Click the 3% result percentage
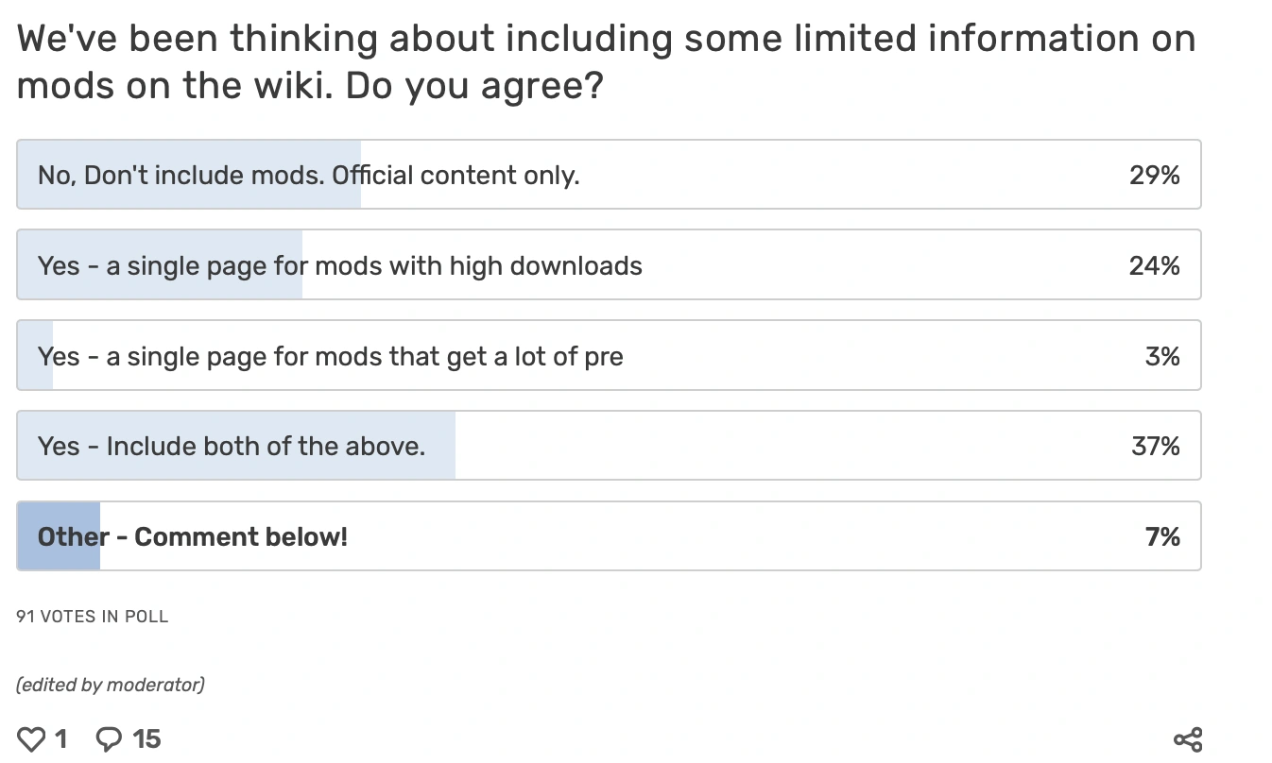 (x=1161, y=356)
